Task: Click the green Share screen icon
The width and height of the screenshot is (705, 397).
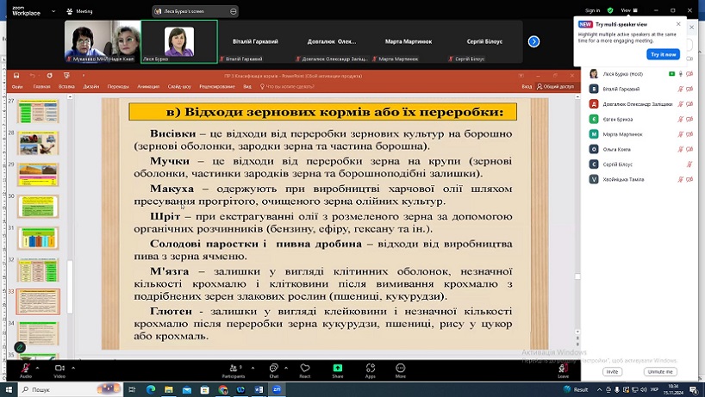Action: pos(337,369)
